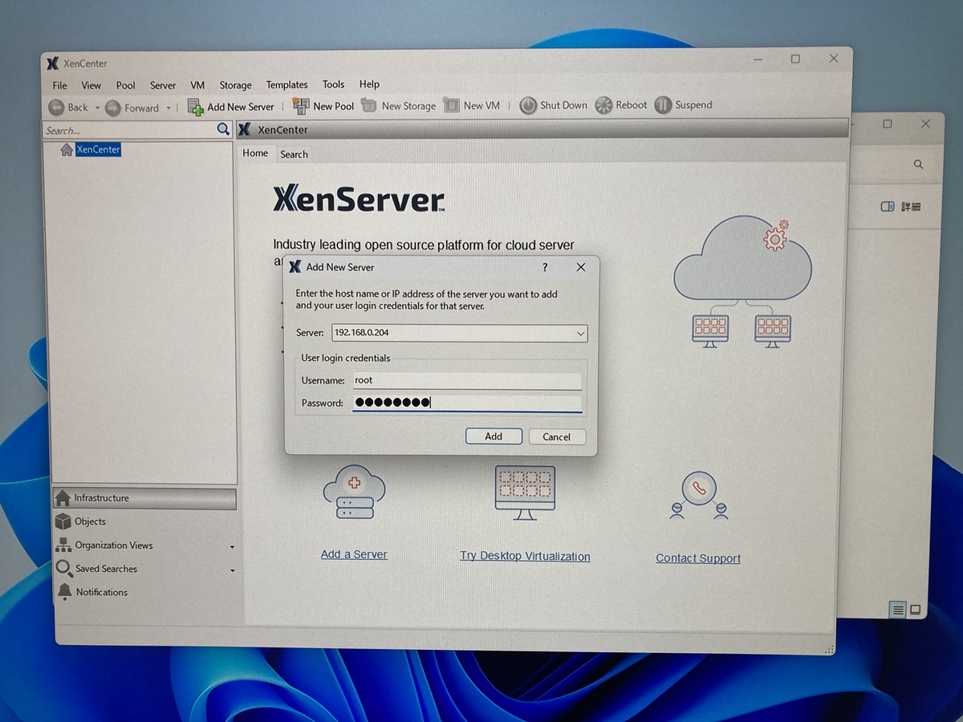Click the XenServer logo on Home page
The image size is (963, 722).
click(358, 199)
